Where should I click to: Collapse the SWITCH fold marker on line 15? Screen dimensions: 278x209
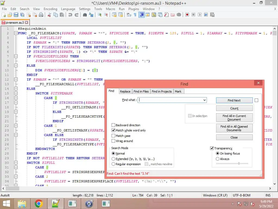(16, 93)
